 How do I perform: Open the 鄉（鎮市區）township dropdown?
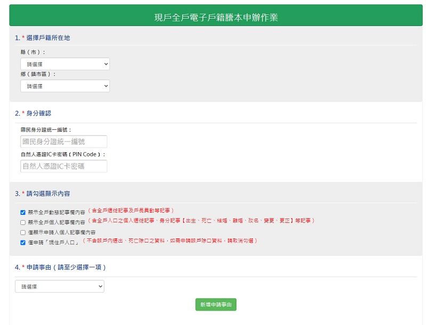[x=65, y=86]
